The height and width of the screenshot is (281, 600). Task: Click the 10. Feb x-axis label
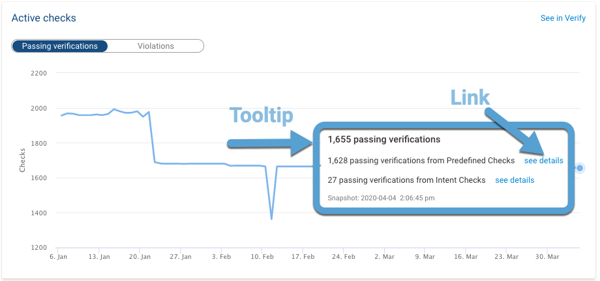pyautogui.click(x=262, y=257)
